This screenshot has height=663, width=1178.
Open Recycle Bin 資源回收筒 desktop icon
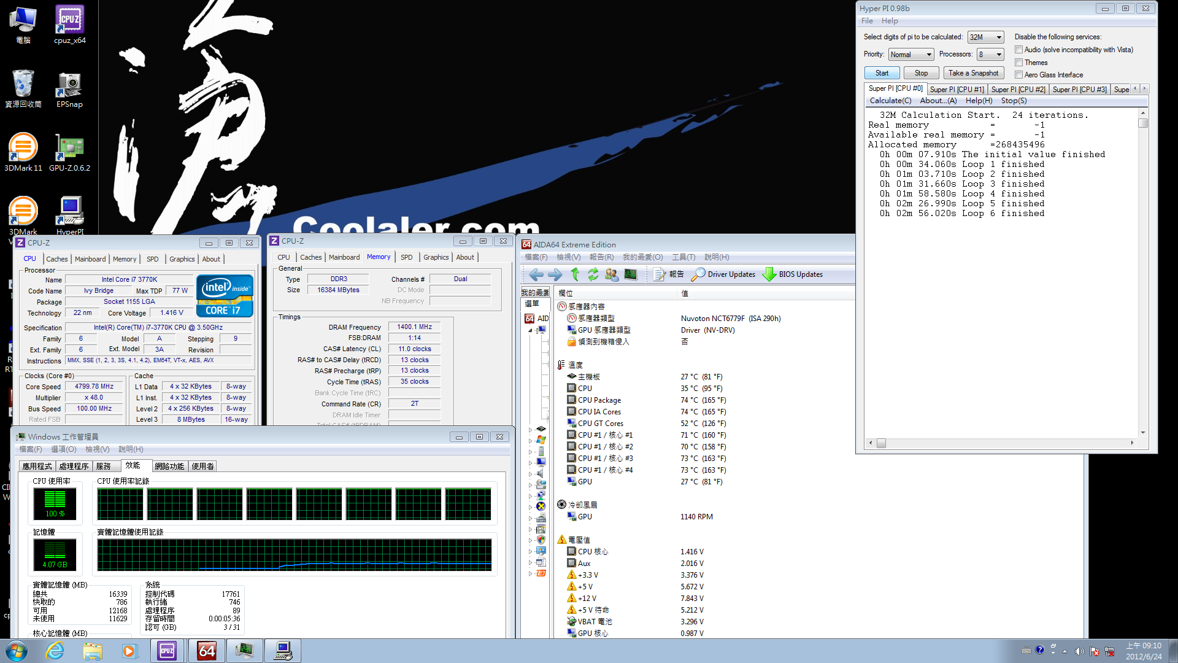click(23, 88)
